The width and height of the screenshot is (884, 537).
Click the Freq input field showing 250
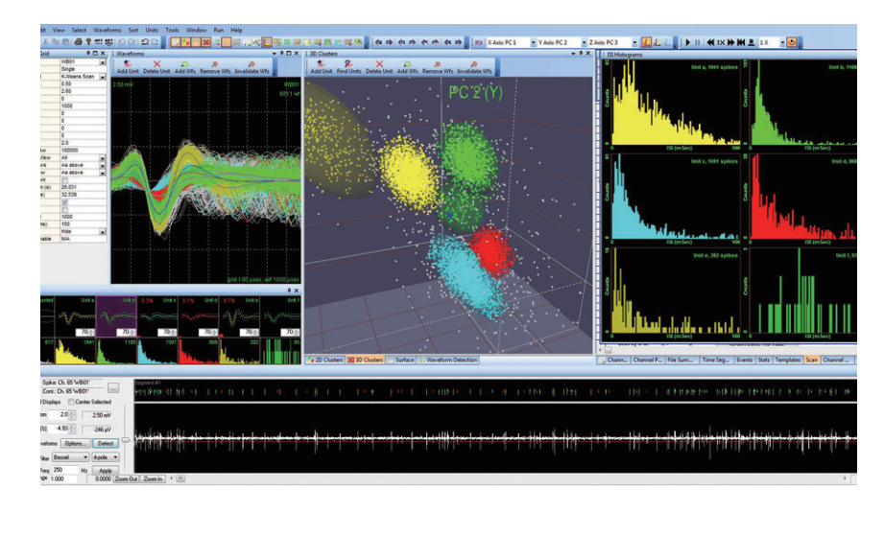pyautogui.click(x=66, y=470)
